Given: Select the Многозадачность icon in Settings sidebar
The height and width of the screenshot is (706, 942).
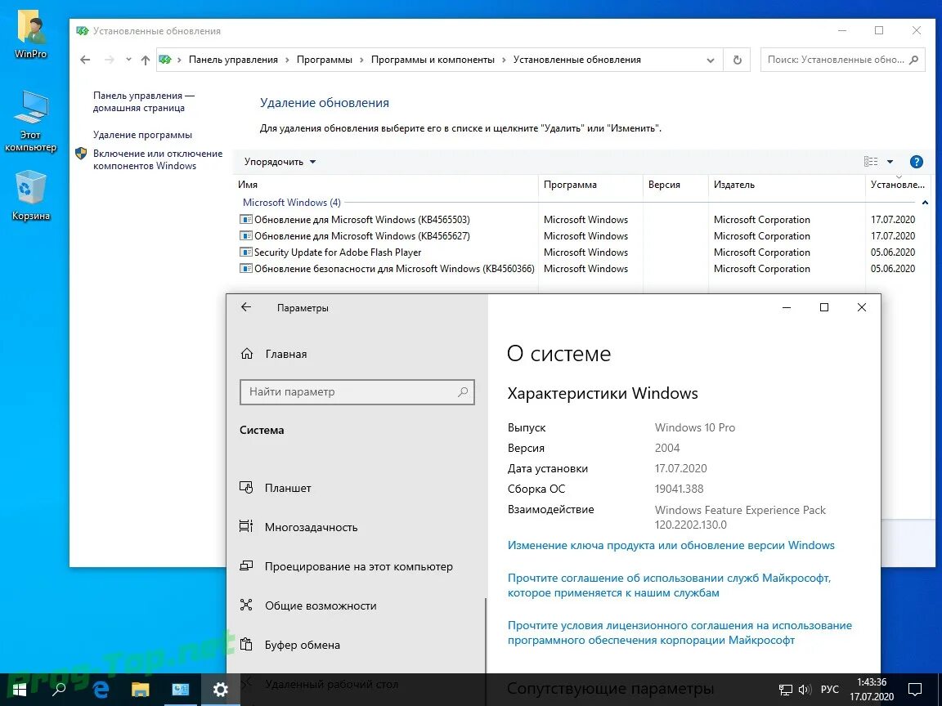Looking at the screenshot, I should 247,526.
